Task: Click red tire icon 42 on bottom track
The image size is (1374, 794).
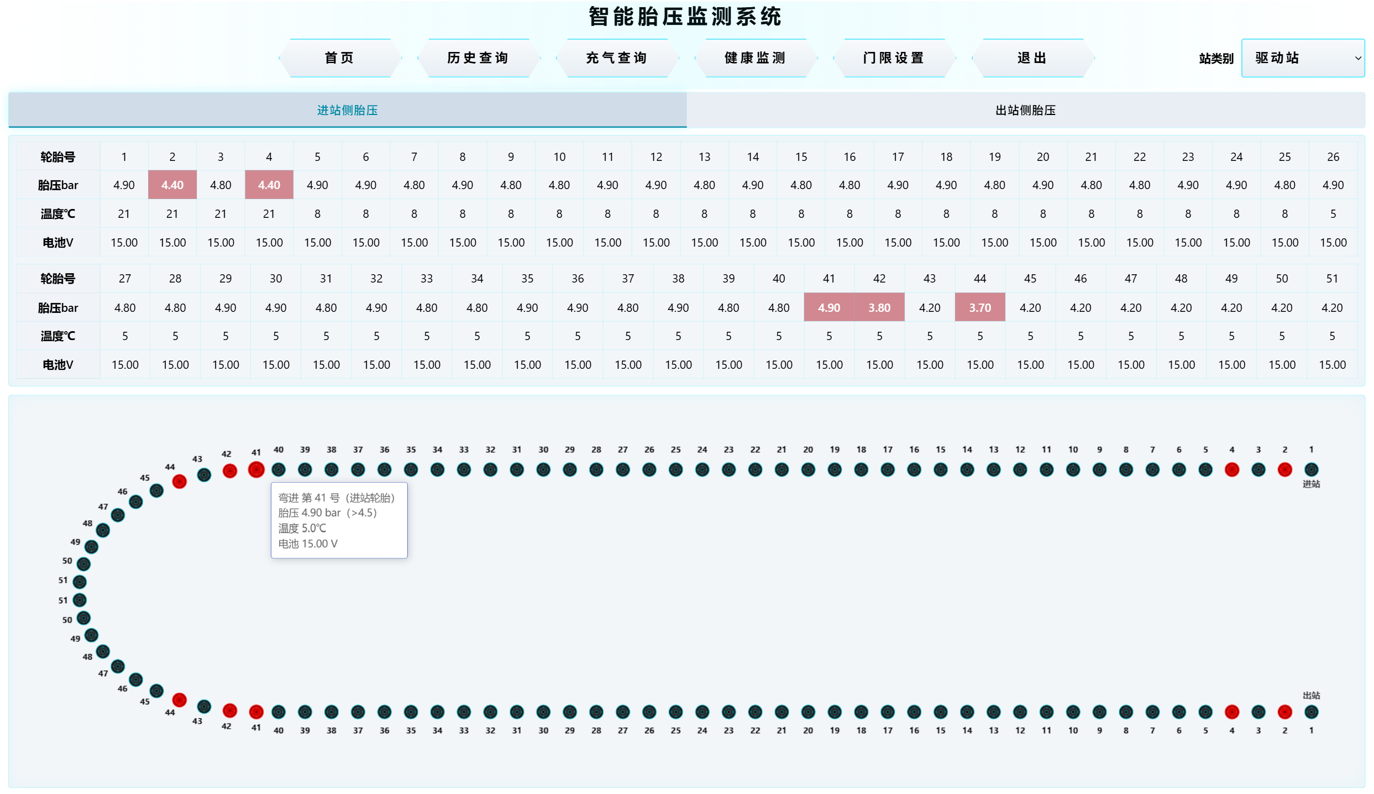Action: coord(230,711)
